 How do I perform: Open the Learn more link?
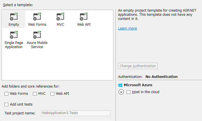(x=127, y=28)
